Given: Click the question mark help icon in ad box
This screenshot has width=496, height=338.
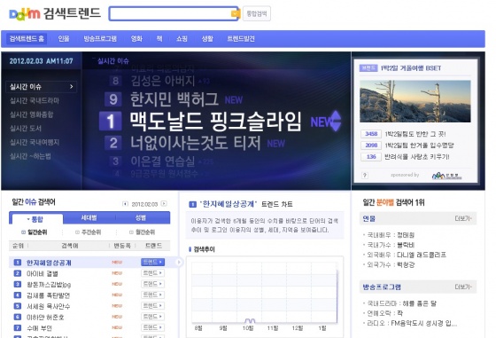Looking at the screenshot, I should [x=365, y=175].
